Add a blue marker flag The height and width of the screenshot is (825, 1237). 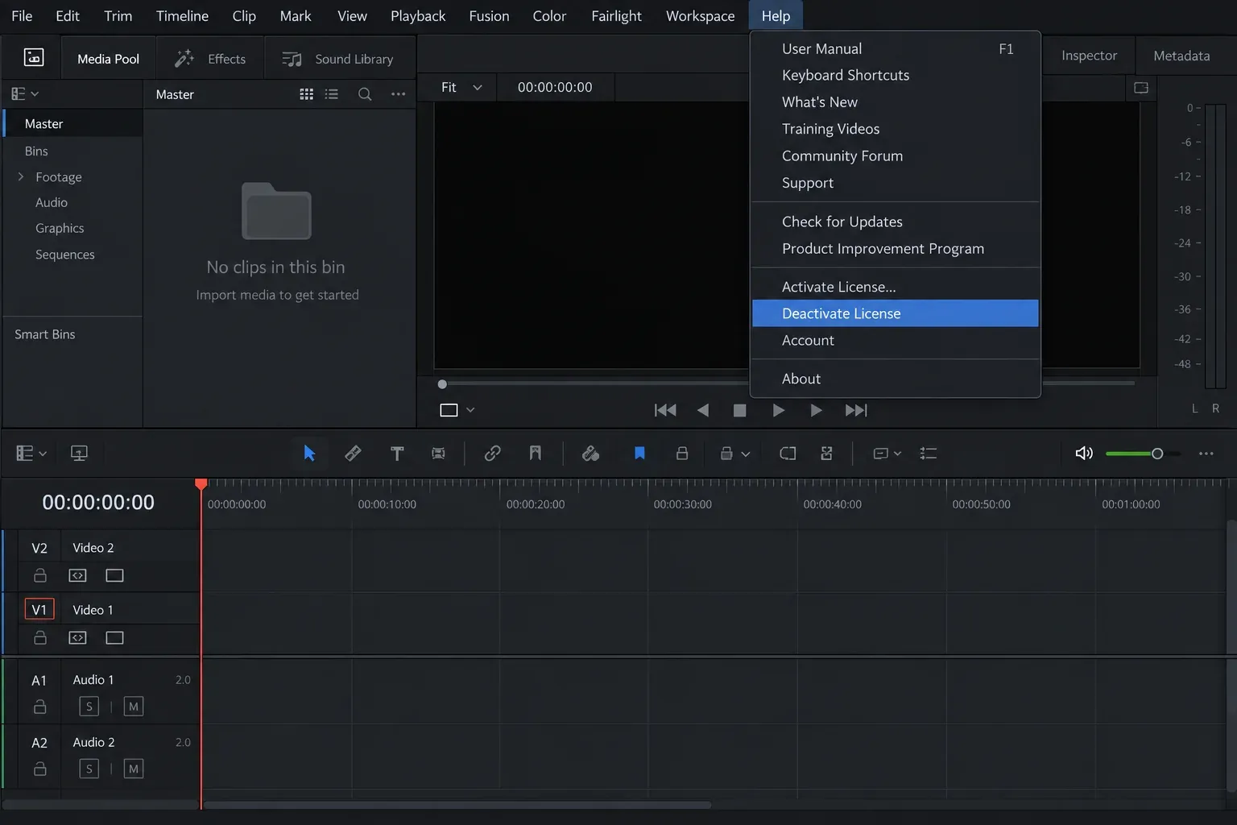tap(639, 454)
